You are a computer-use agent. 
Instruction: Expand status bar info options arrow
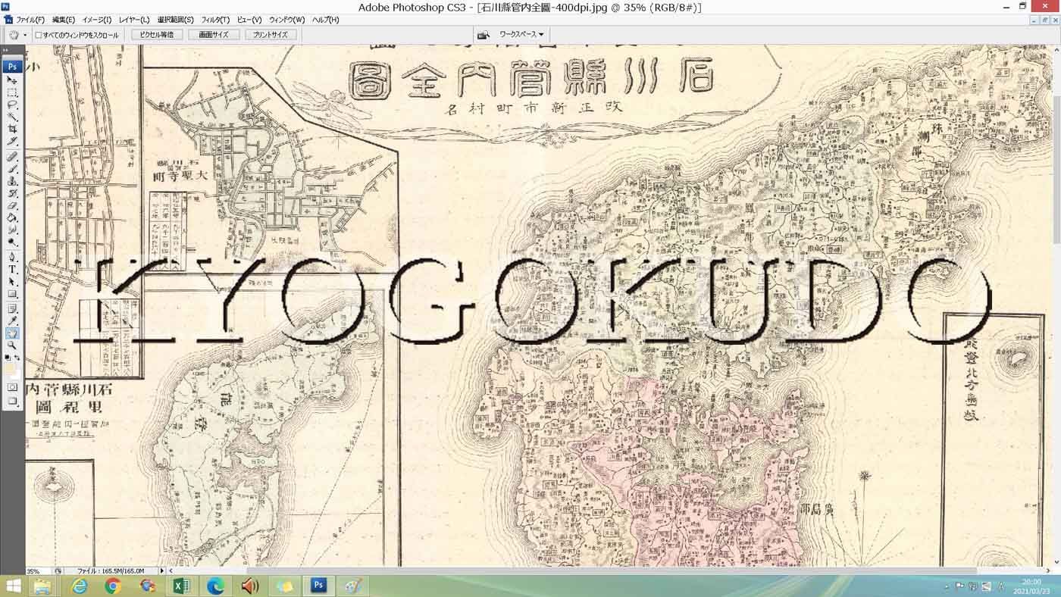(x=161, y=570)
